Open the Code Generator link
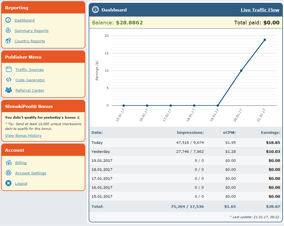This screenshot has width=284, height=226. coord(30,80)
